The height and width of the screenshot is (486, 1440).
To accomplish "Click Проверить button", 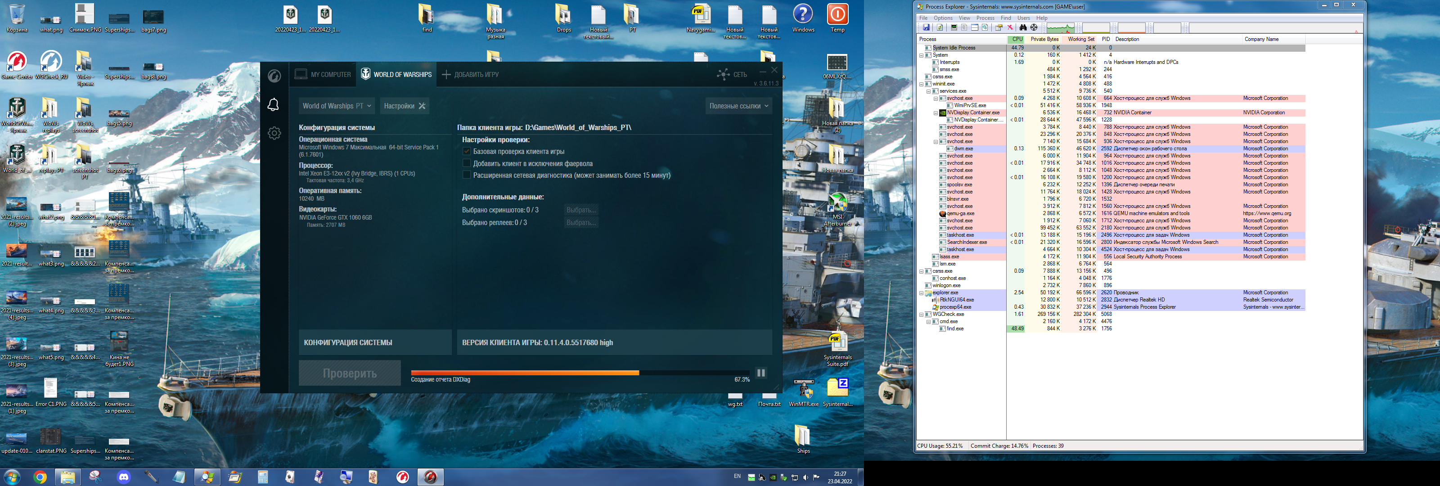I will click(x=349, y=373).
